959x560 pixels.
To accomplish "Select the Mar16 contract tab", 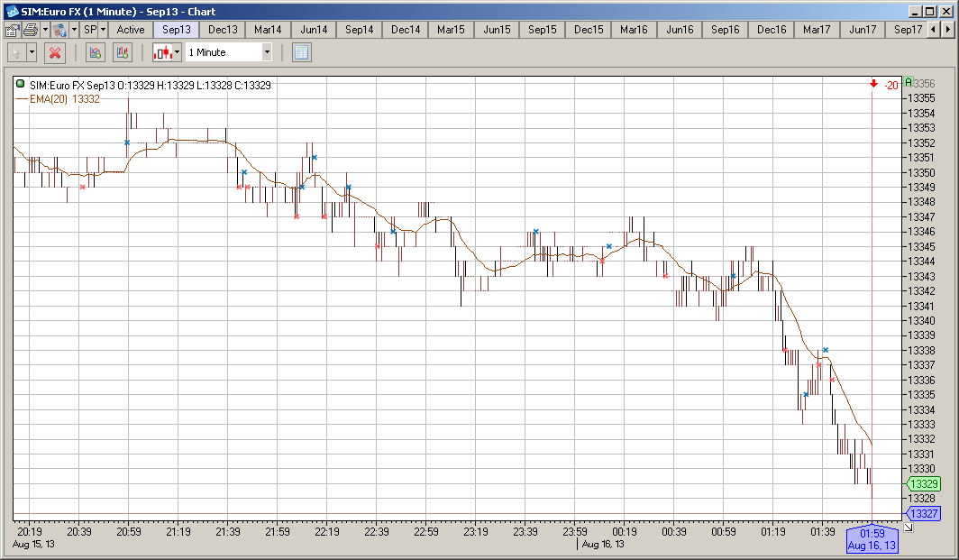I will 634,30.
